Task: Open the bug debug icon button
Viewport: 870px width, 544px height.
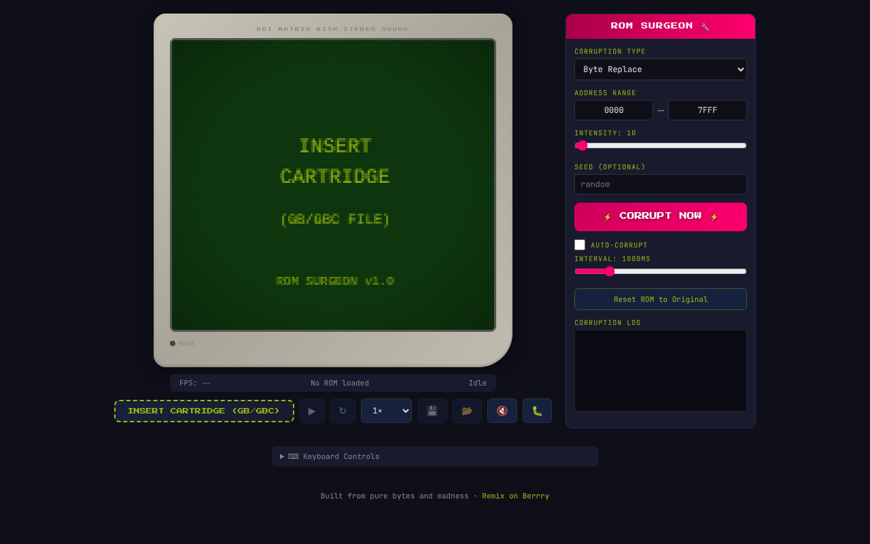Action: point(537,411)
